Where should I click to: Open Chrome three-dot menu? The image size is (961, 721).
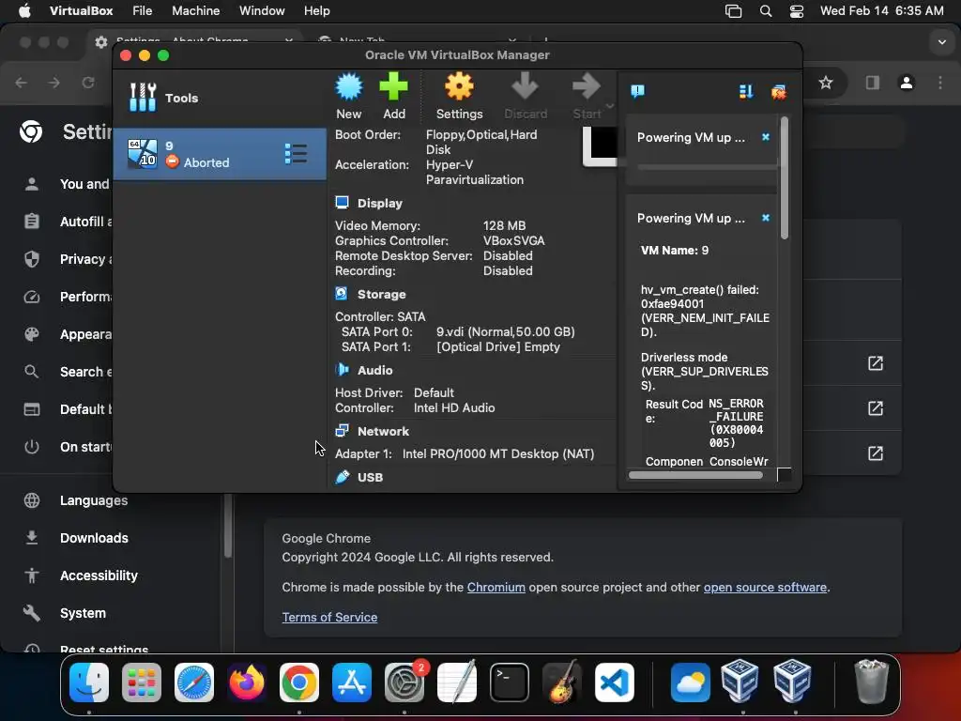[x=940, y=83]
